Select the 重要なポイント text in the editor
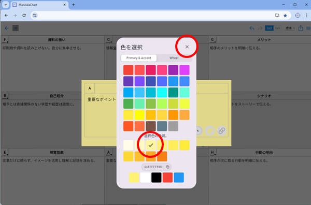Image resolution: width=311 pixels, height=205 pixels. pyautogui.click(x=102, y=99)
